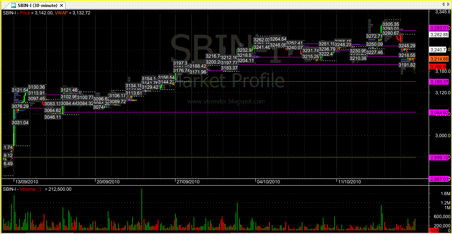Click the 3171.96 profile value label
452x234 pixels.
click(198, 72)
